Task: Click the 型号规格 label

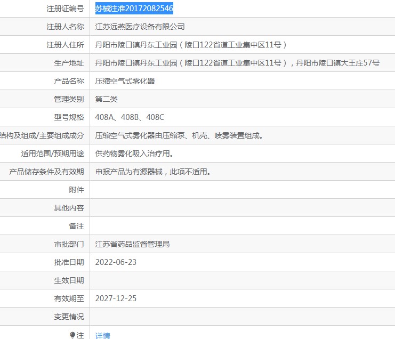Action: click(69, 117)
